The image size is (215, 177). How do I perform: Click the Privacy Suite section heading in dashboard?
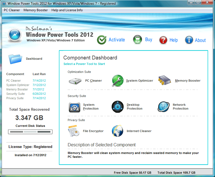point(76,120)
